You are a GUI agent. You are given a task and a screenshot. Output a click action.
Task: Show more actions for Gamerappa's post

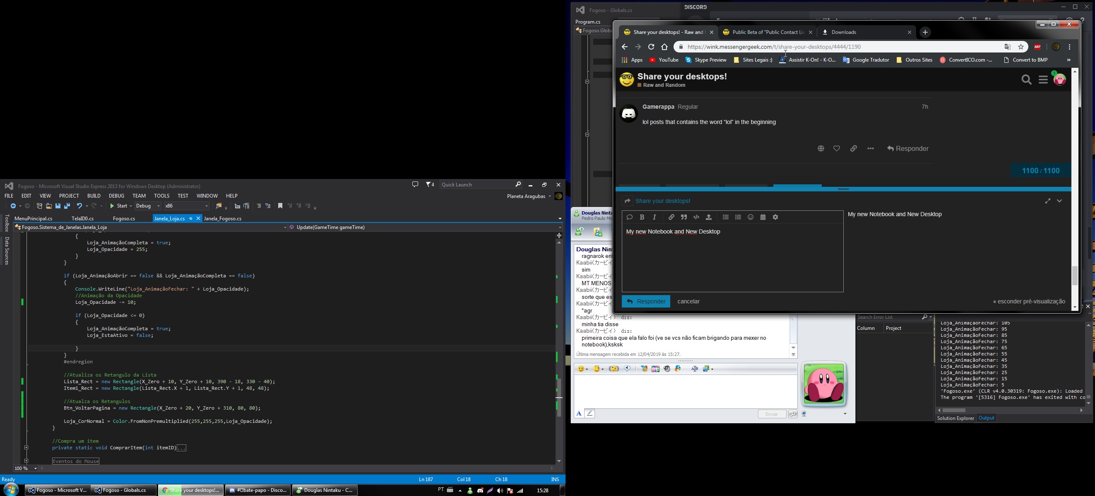click(871, 148)
